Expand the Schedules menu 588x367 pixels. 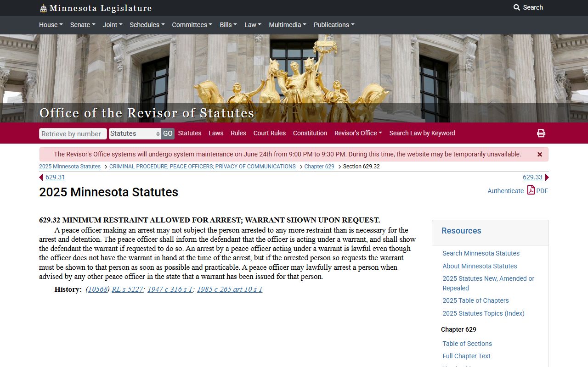point(147,25)
